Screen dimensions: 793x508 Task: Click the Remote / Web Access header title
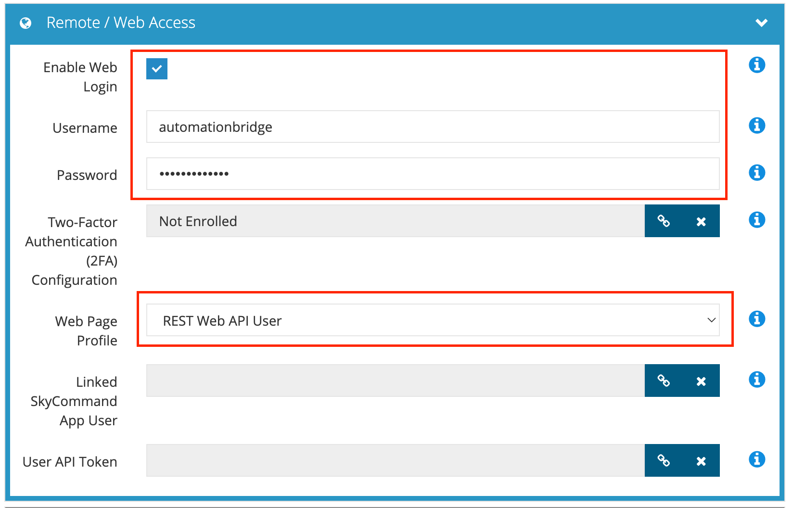121,23
